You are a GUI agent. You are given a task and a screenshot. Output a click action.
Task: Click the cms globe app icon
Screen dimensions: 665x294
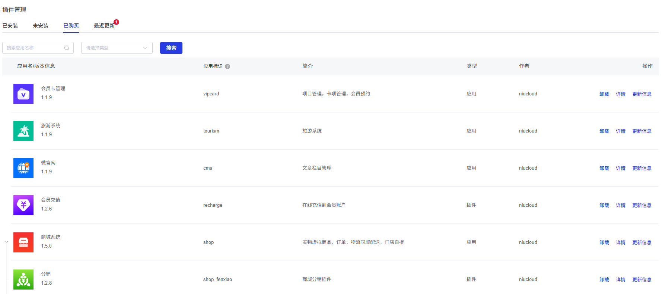[23, 168]
